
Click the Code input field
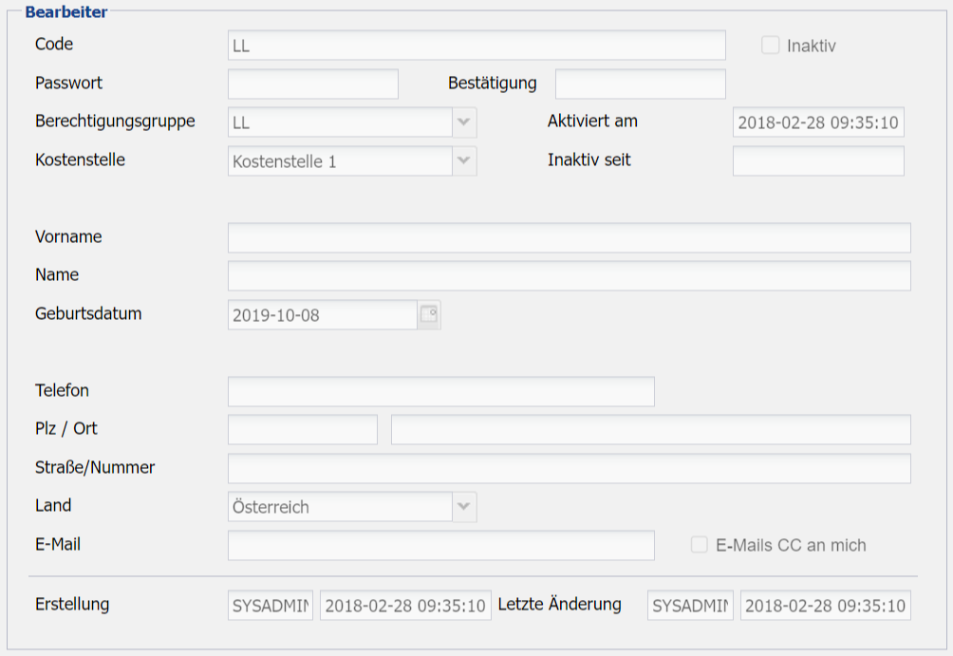pyautogui.click(x=476, y=46)
